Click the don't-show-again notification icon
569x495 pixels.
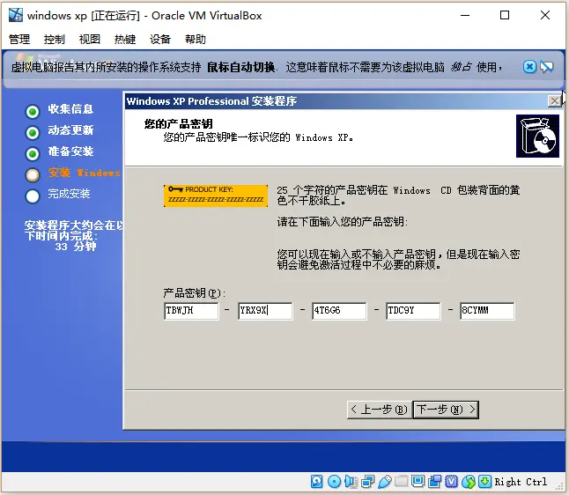547,67
